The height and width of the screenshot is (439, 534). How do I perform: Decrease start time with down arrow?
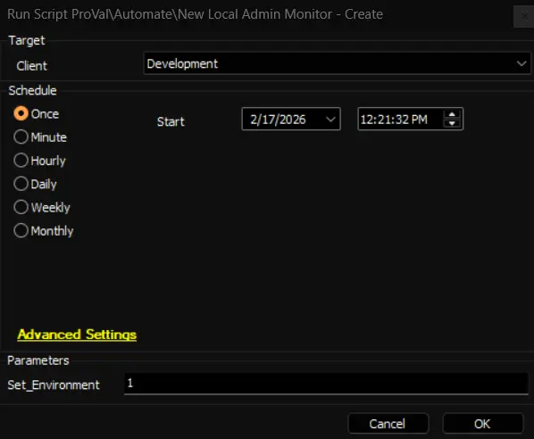pos(452,123)
